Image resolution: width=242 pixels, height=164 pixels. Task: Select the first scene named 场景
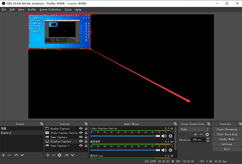pyautogui.click(x=22, y=129)
